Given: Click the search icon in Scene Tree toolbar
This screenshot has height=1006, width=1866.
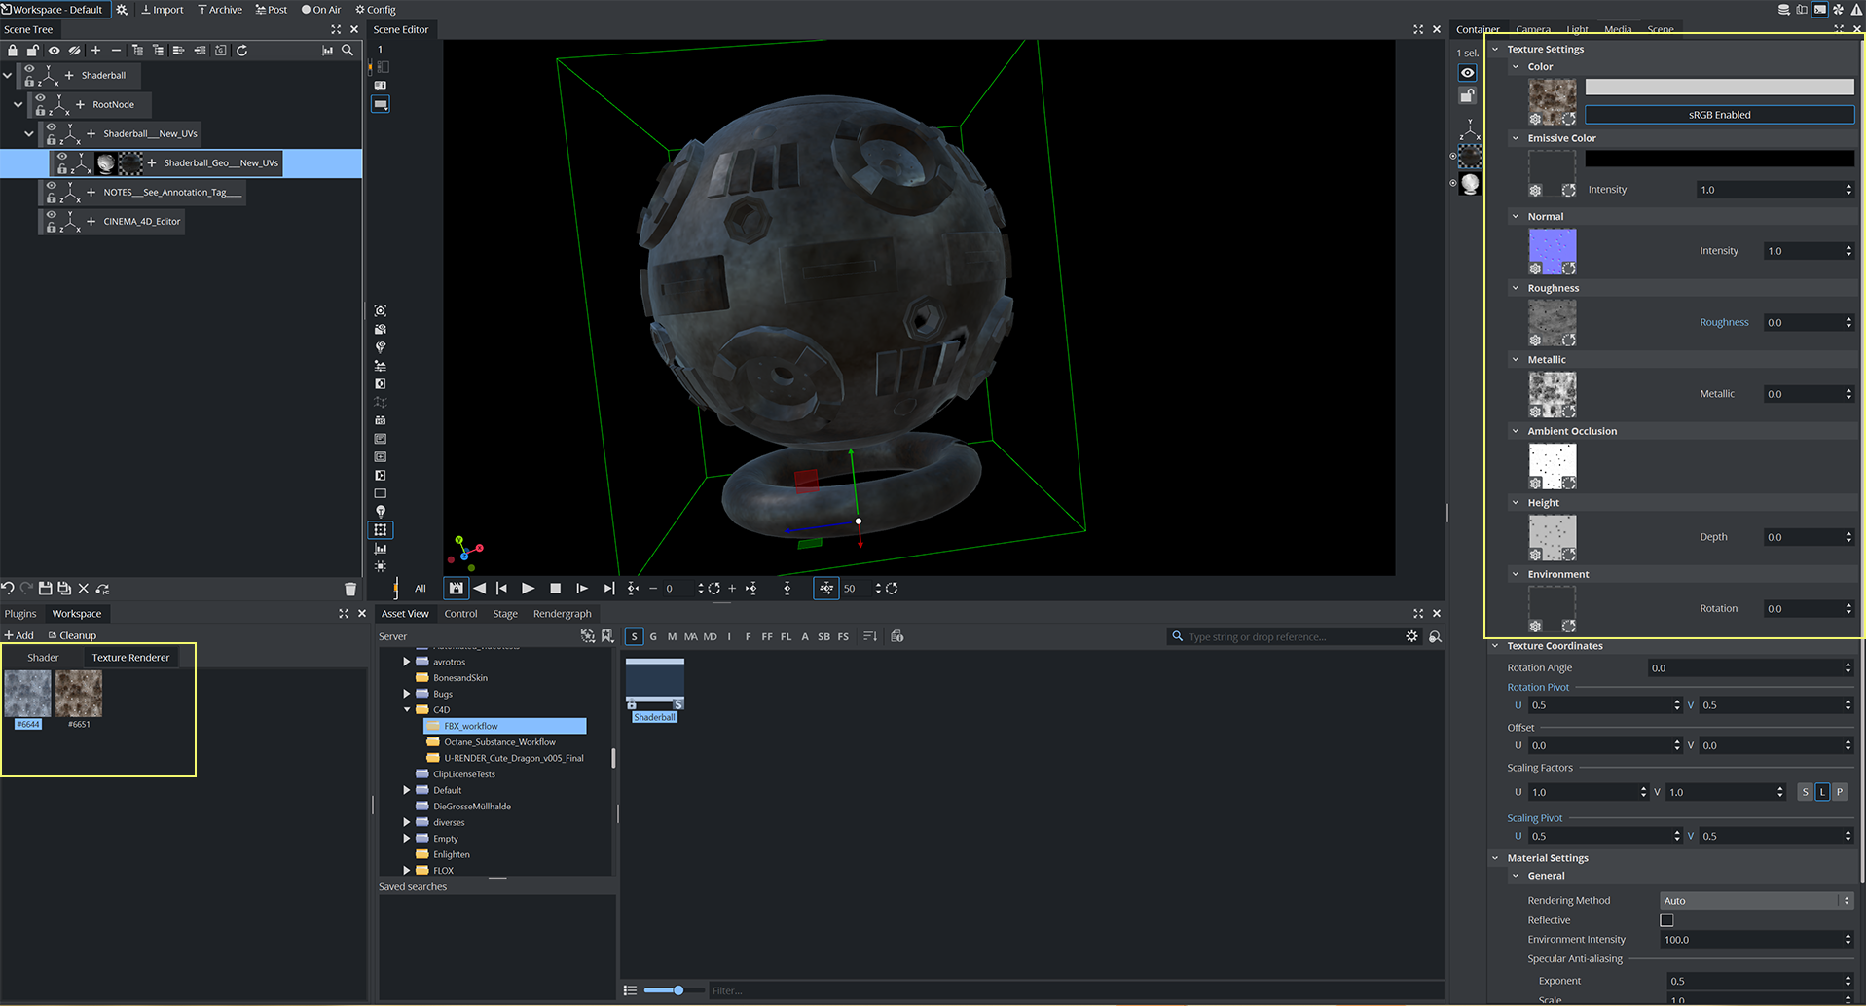Looking at the screenshot, I should click(x=348, y=51).
